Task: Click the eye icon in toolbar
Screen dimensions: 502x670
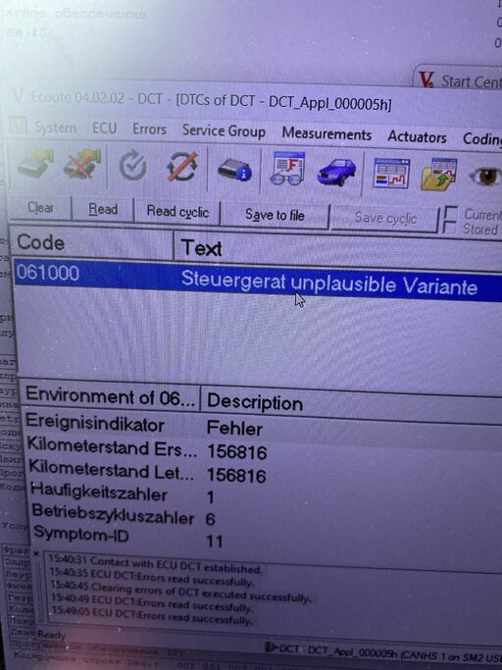Action: (486, 176)
